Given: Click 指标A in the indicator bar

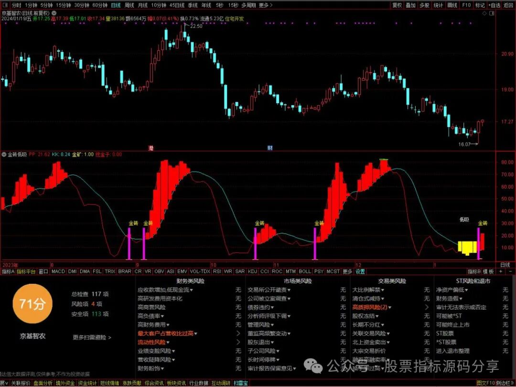Looking at the screenshot, I should tap(8, 271).
